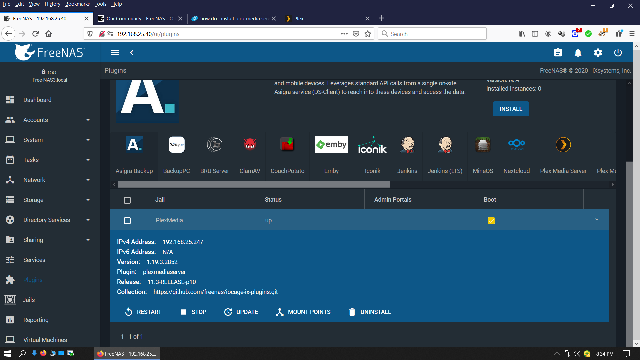
Task: Collapse sidebar with the back chevron
Action: coord(132,53)
